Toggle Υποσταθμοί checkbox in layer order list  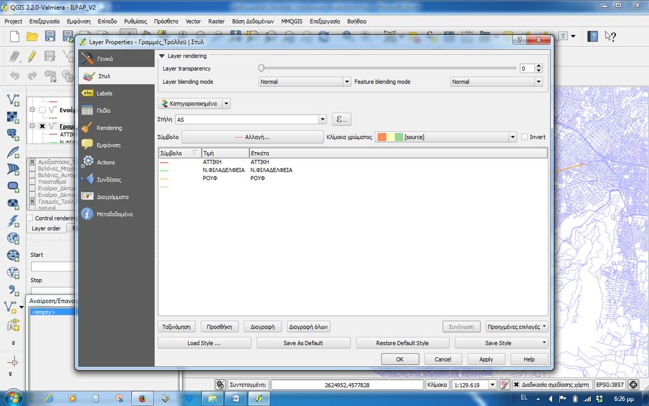tap(32, 181)
